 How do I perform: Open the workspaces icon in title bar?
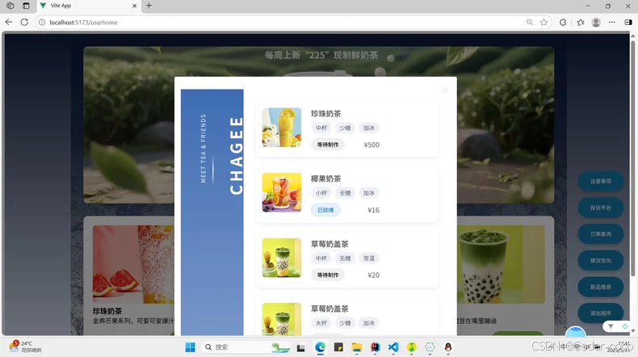10,6
